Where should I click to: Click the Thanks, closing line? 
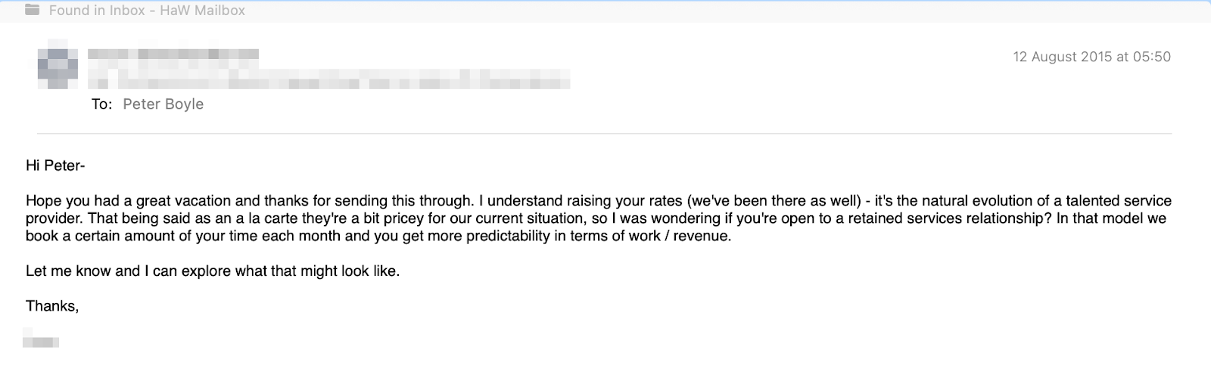pos(52,306)
